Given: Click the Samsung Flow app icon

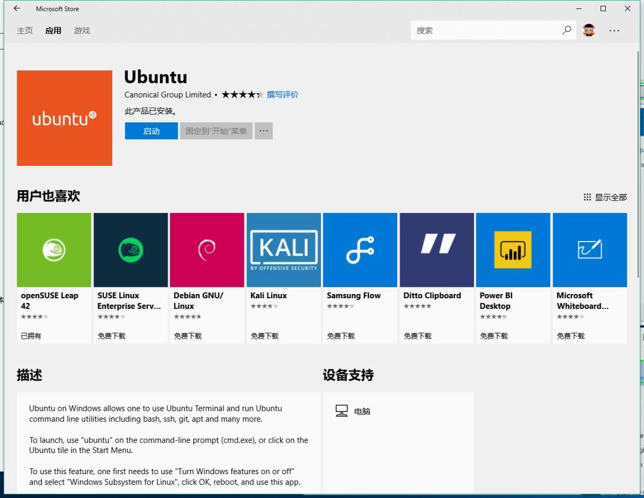Looking at the screenshot, I should tap(360, 249).
